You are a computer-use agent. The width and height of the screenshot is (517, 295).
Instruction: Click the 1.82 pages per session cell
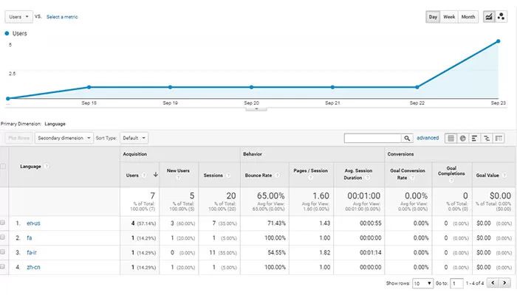pyautogui.click(x=325, y=252)
